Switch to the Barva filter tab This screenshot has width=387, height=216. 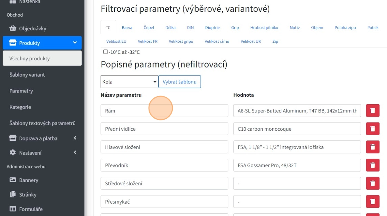(127, 28)
